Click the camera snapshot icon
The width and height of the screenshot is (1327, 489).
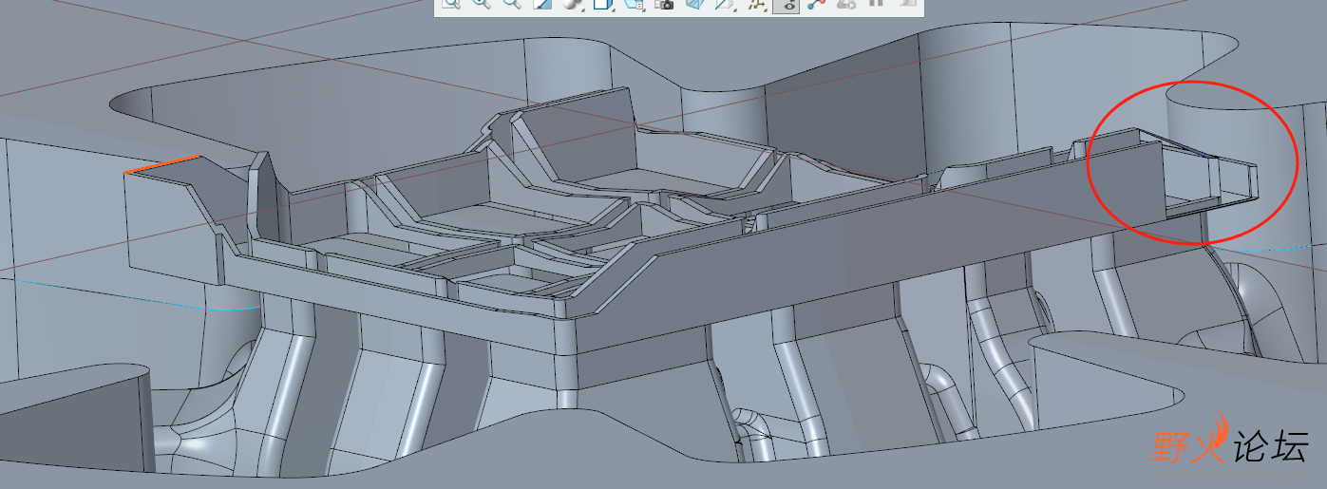coord(664,4)
